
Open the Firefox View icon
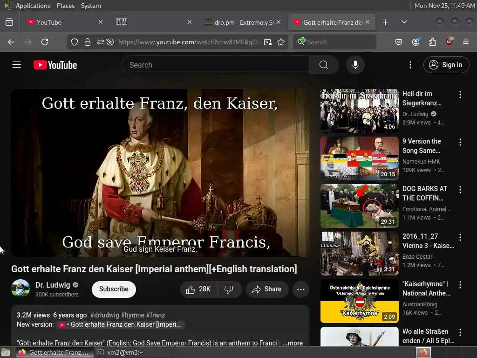click(9, 22)
